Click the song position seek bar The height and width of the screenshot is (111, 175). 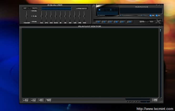click(x=128, y=18)
